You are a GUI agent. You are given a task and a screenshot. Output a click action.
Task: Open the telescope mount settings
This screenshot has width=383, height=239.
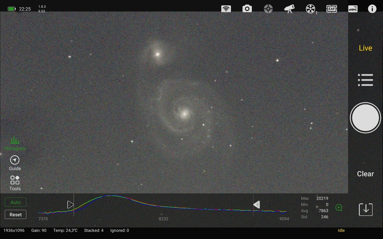pyautogui.click(x=289, y=9)
